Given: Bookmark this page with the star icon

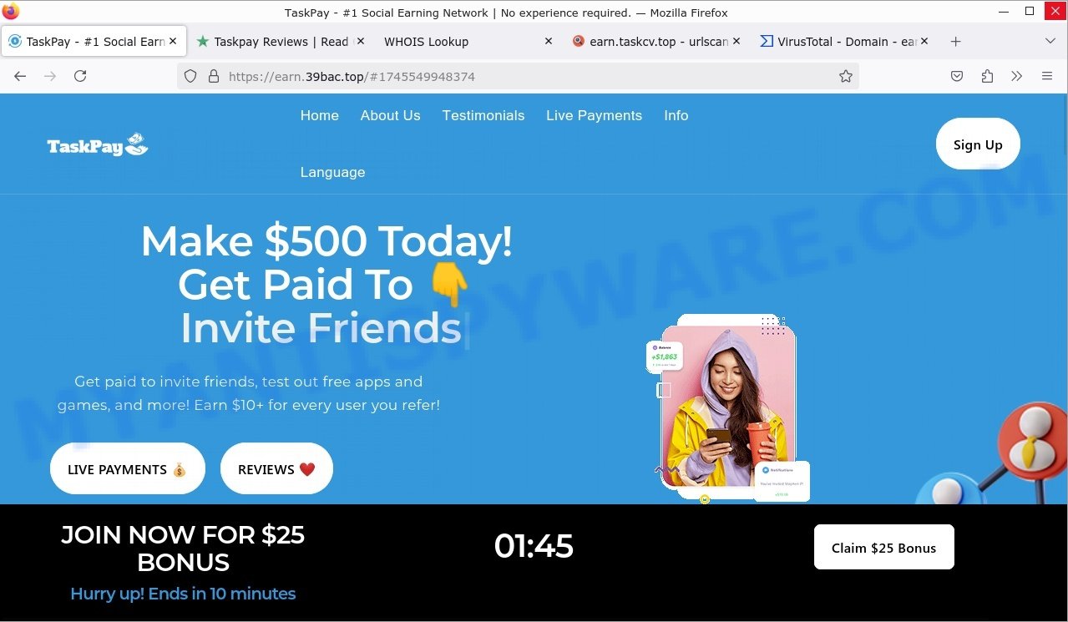Looking at the screenshot, I should [846, 76].
